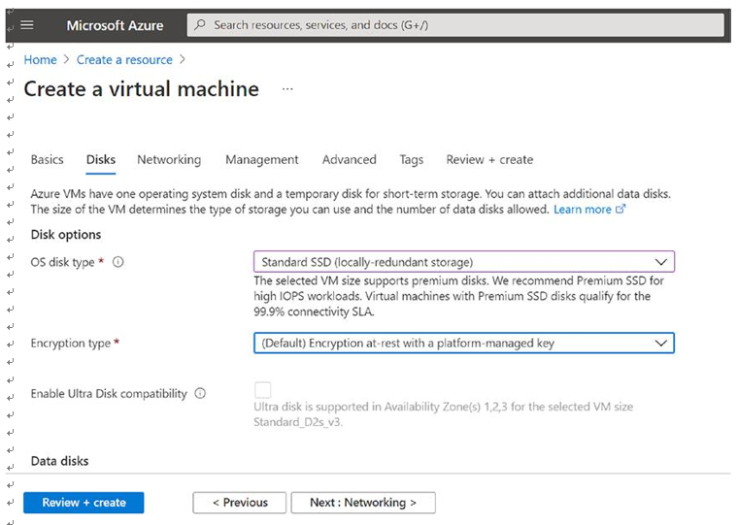The width and height of the screenshot is (738, 525).
Task: Open the Encryption type dropdown
Action: (x=464, y=343)
